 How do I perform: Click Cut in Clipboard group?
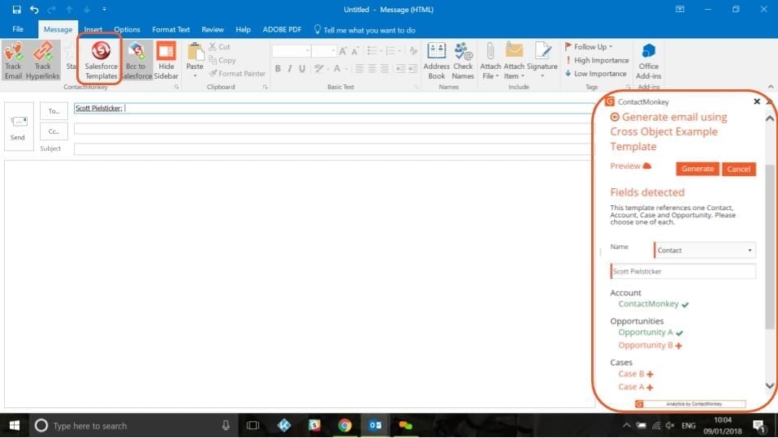coord(219,46)
